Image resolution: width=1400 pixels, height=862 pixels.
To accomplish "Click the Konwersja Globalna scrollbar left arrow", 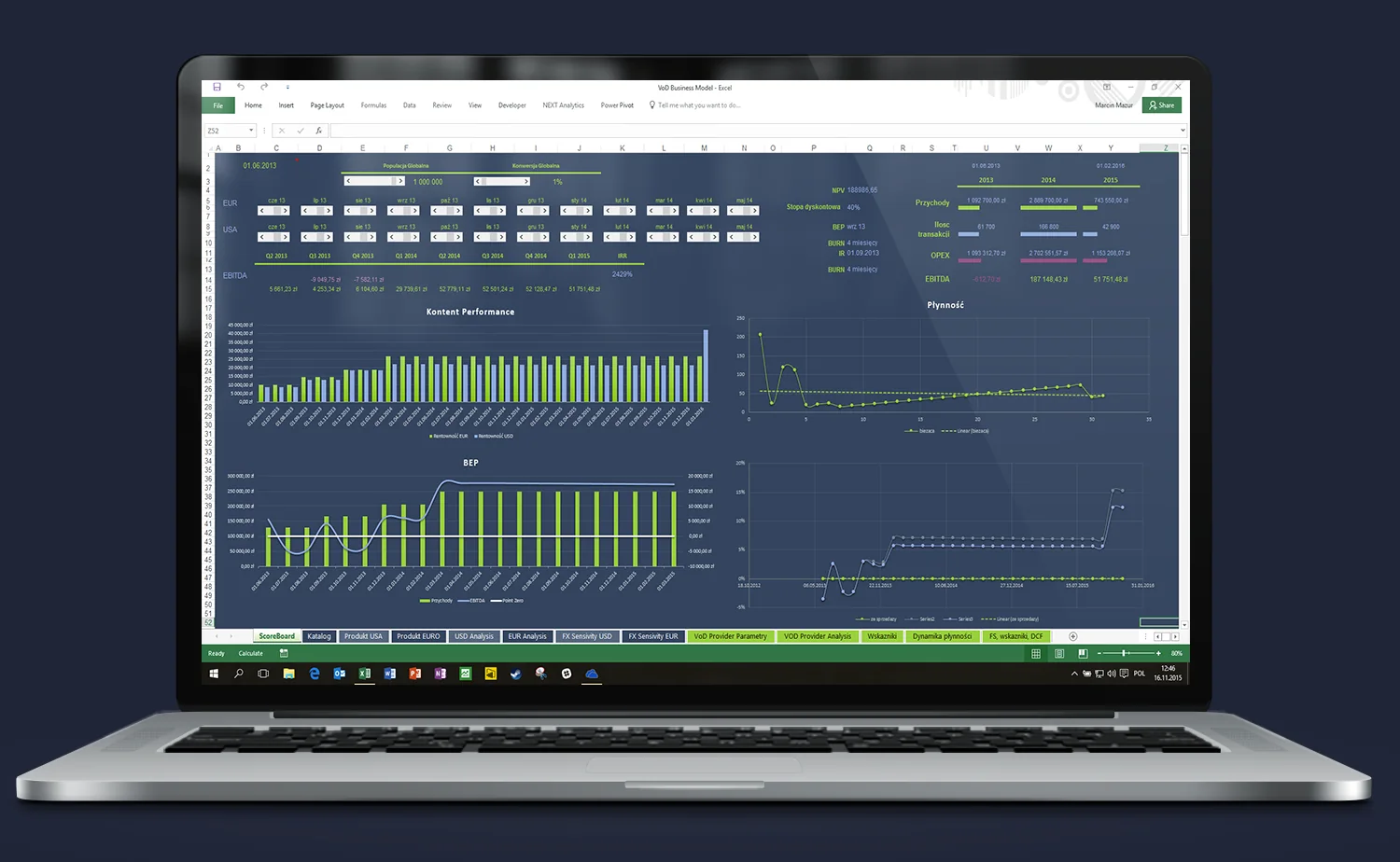I will (478, 181).
